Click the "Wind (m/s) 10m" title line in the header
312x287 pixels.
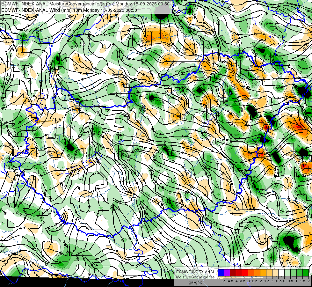tap(69, 10)
